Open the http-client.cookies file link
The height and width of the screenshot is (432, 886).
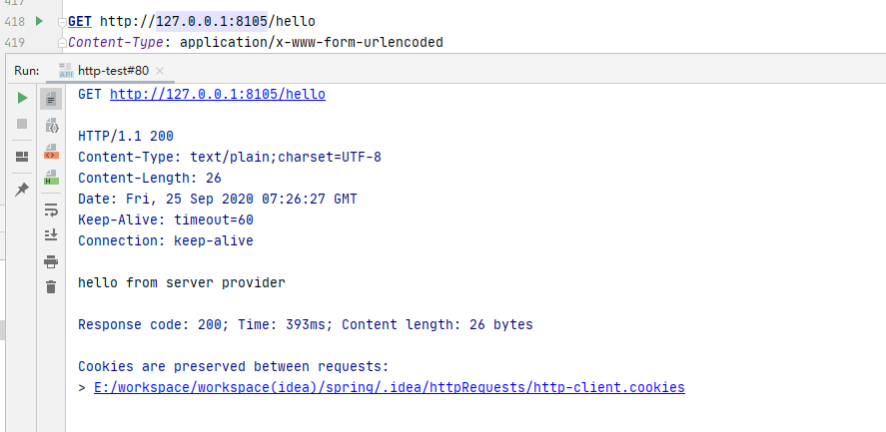click(389, 387)
